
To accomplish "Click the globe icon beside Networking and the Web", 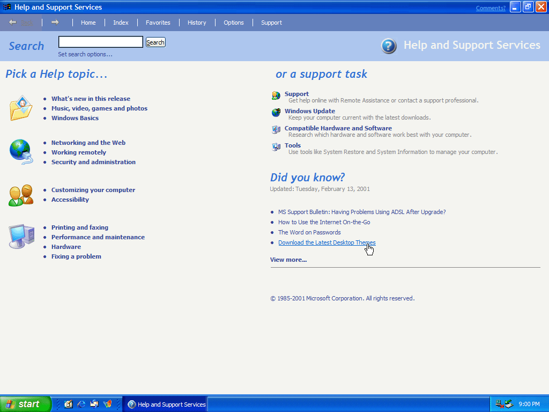I will (21, 152).
